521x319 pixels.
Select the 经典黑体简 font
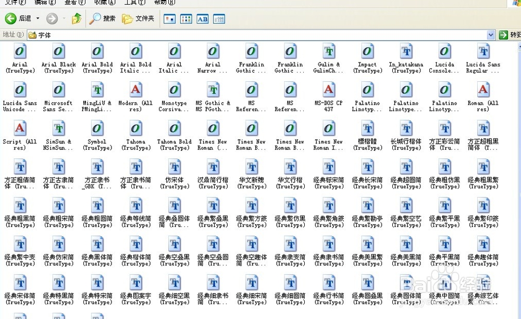tap(97, 251)
